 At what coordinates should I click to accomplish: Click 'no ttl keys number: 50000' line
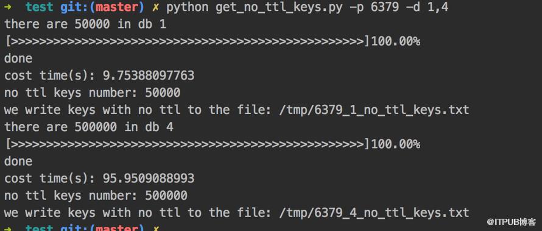point(93,93)
